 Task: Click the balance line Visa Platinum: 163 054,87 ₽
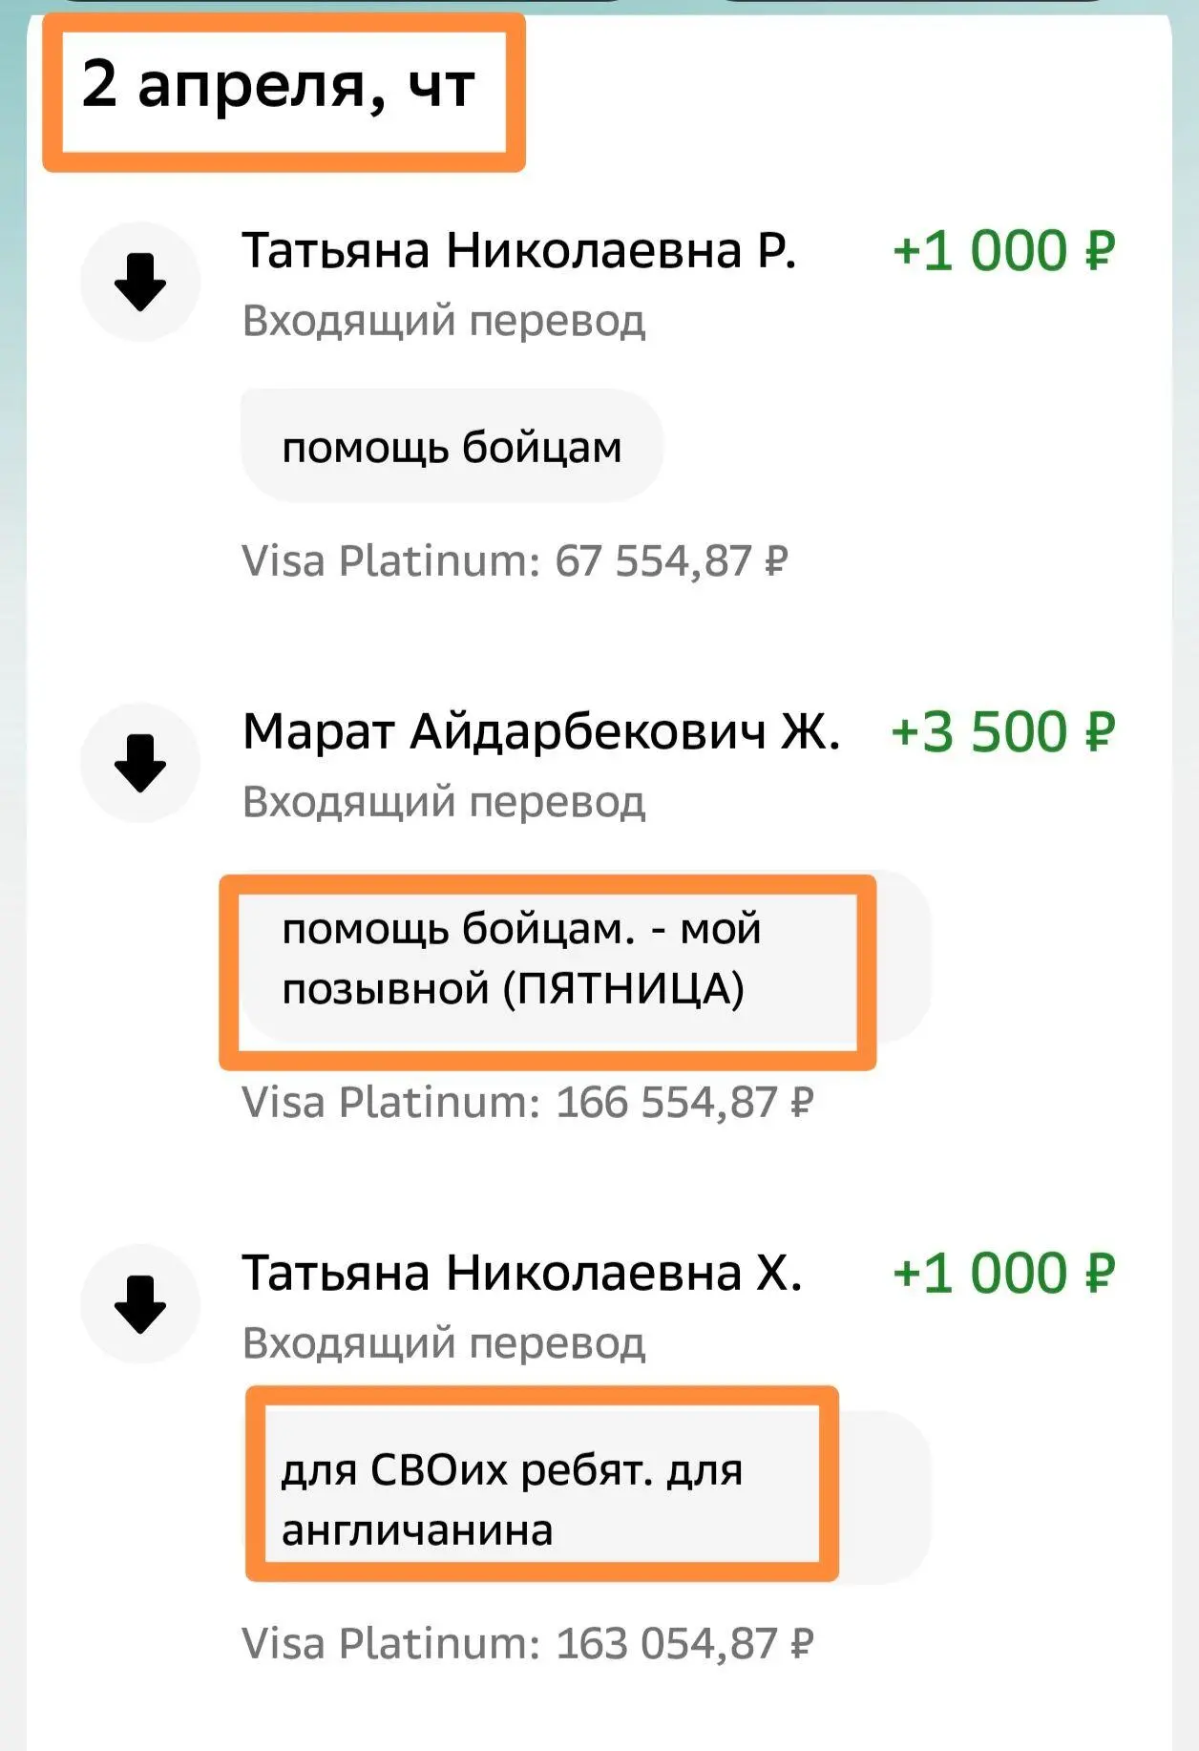coord(527,1643)
